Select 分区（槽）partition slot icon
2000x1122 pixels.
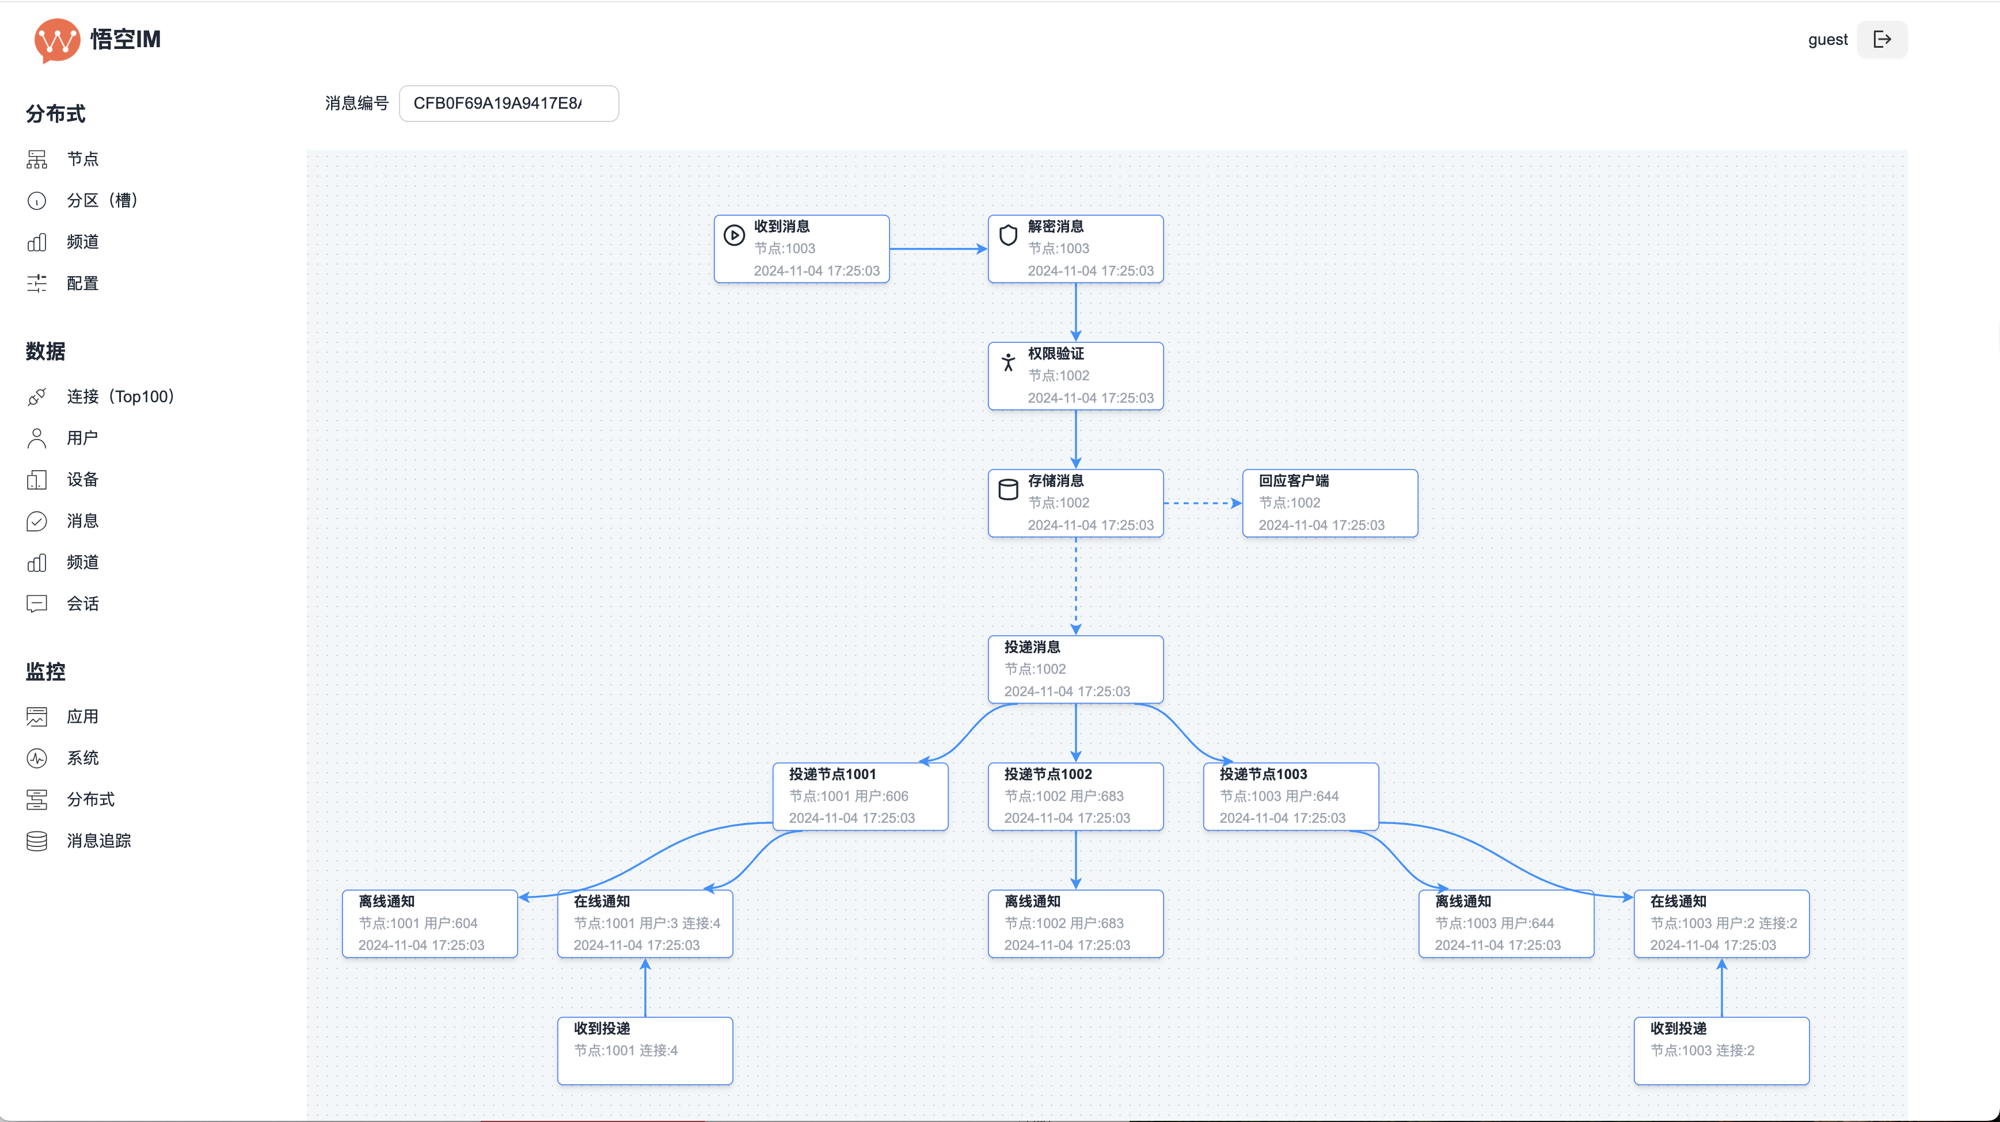click(x=37, y=200)
